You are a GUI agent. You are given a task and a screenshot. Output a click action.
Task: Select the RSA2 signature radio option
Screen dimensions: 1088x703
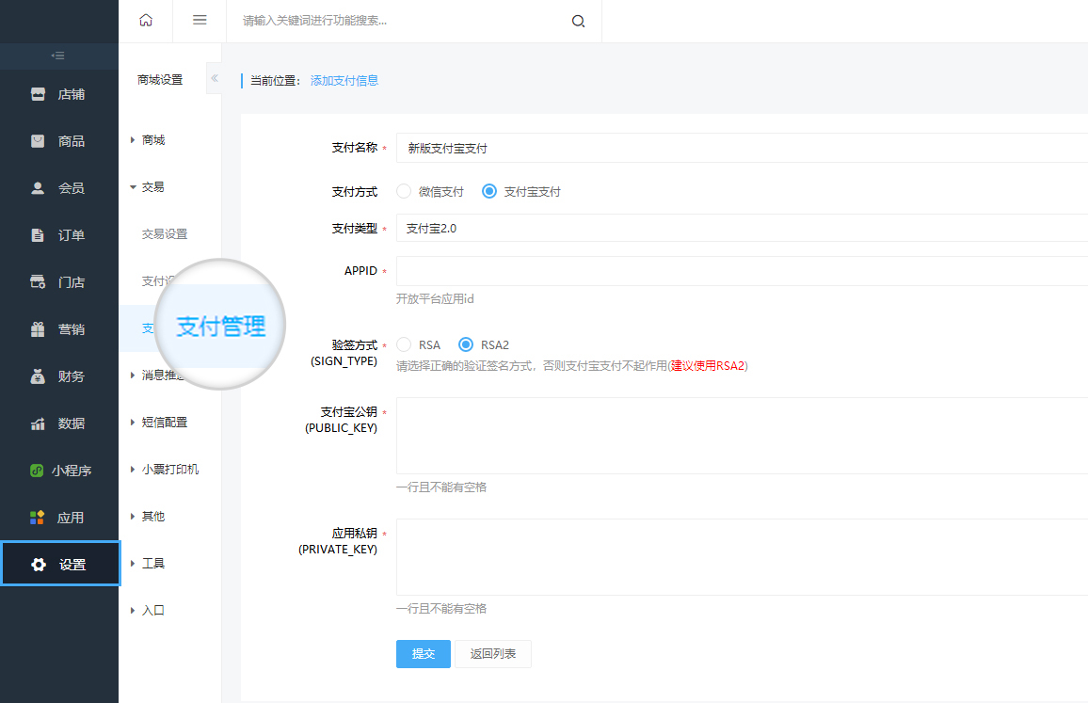(x=465, y=345)
